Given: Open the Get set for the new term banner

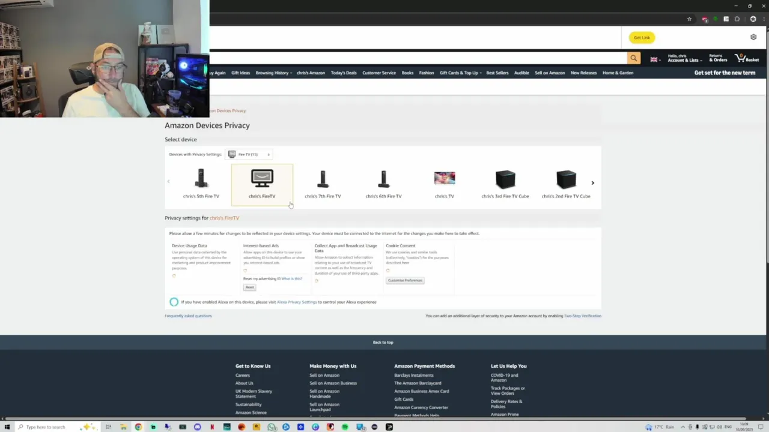Looking at the screenshot, I should pos(725,73).
